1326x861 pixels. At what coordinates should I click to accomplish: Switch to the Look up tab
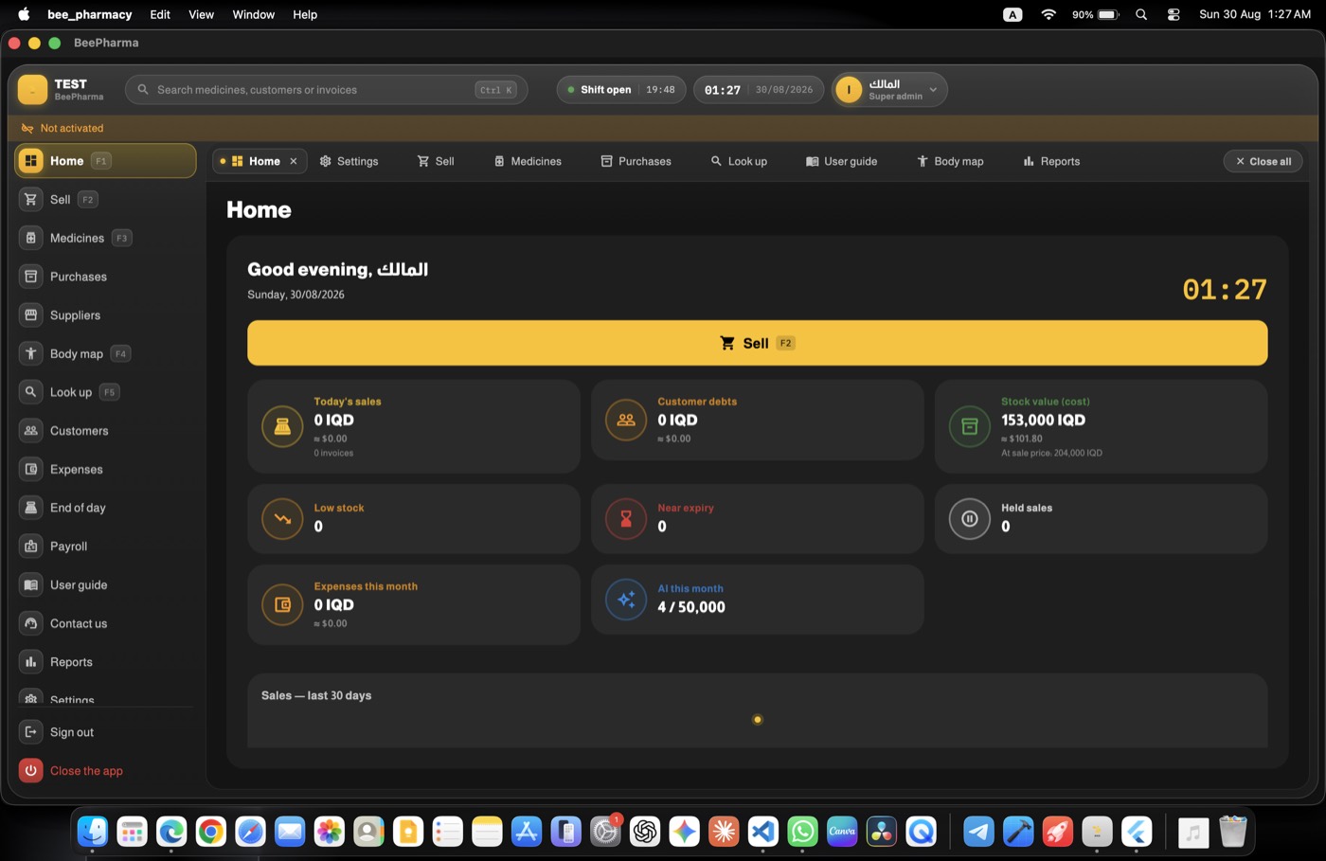pyautogui.click(x=739, y=161)
